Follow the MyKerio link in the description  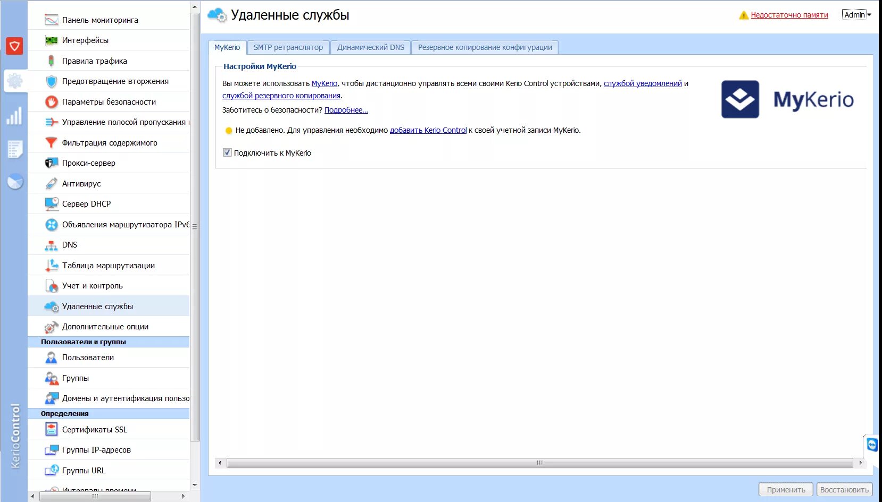point(324,83)
